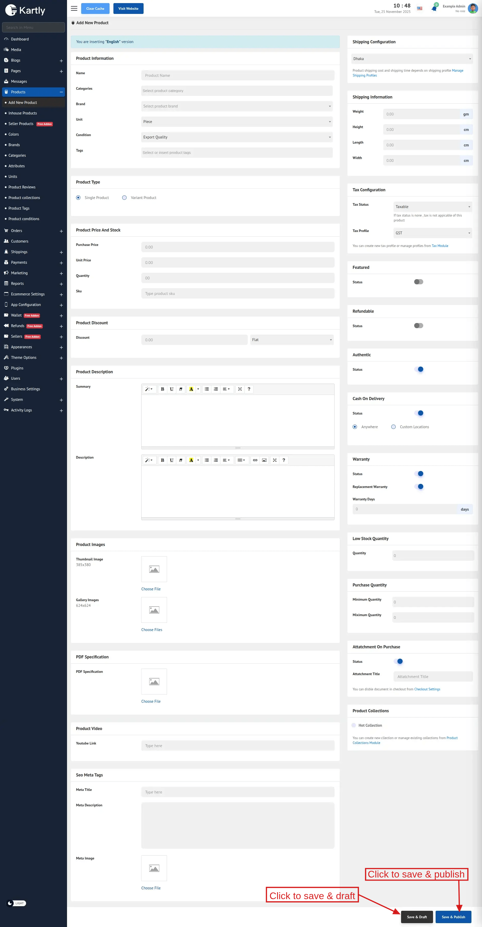Click the Clear Cache button
The image size is (482, 927).
(95, 9)
